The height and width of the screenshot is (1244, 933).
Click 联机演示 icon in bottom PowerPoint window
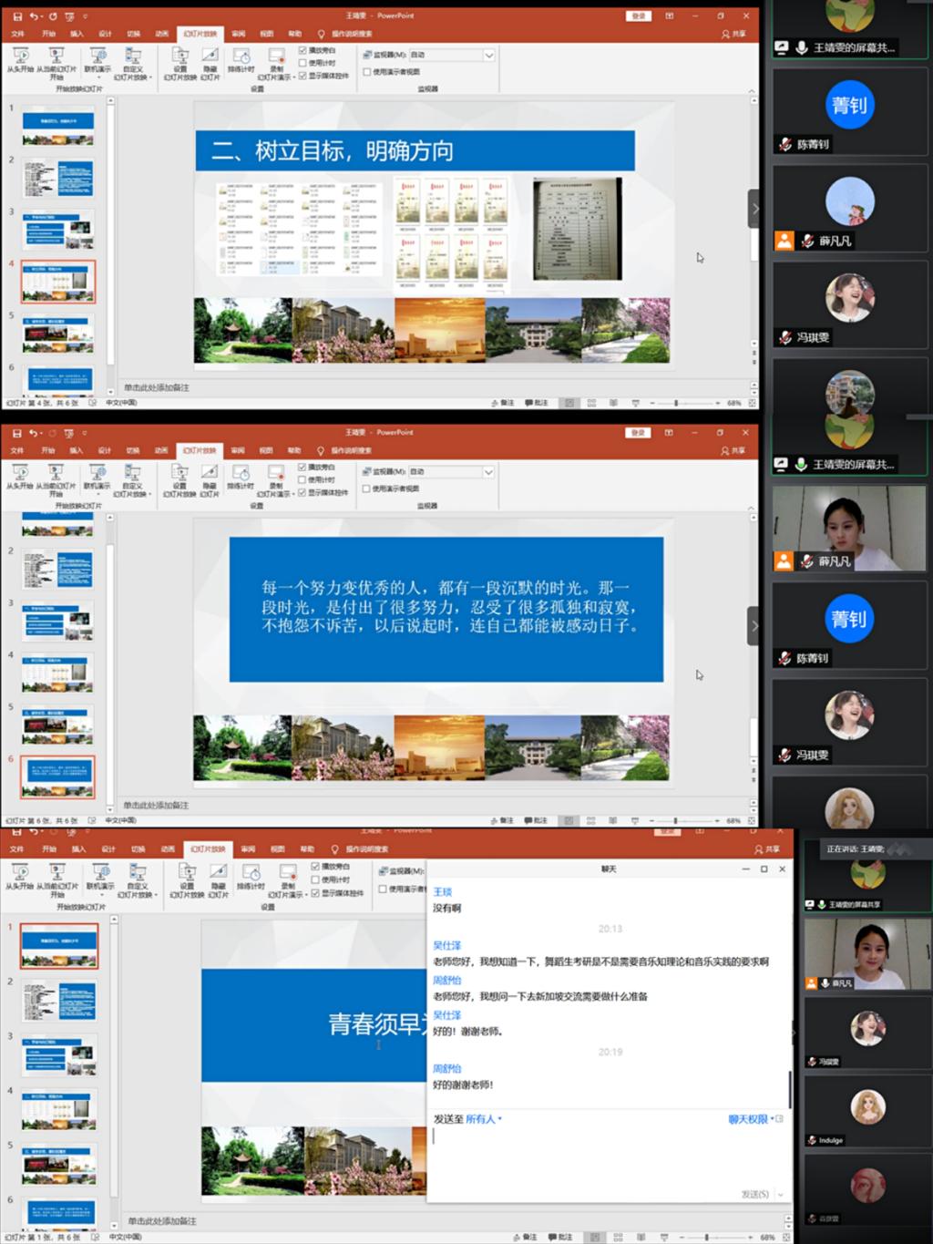click(100, 872)
